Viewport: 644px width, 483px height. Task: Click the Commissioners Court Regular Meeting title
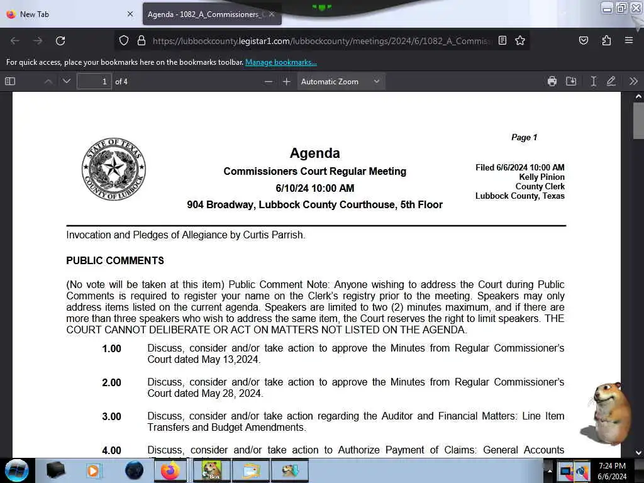point(314,171)
